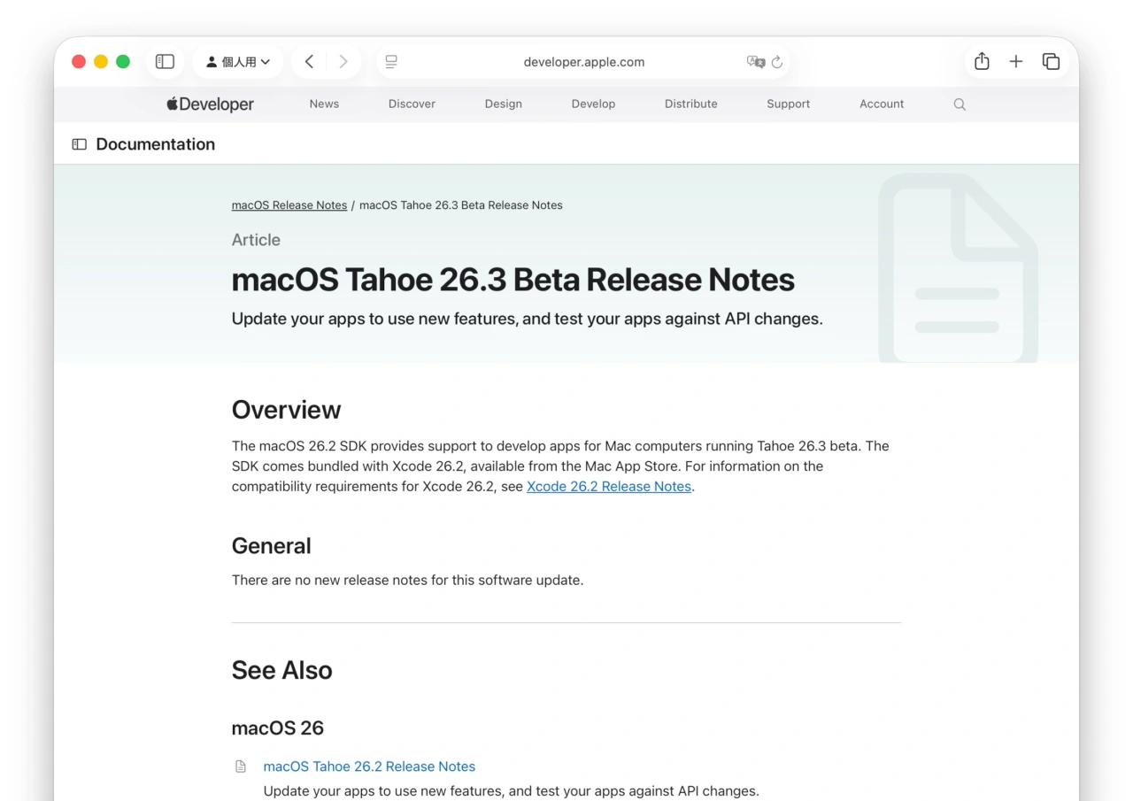Open the page translation options
The height and width of the screenshot is (801, 1133).
(x=757, y=62)
